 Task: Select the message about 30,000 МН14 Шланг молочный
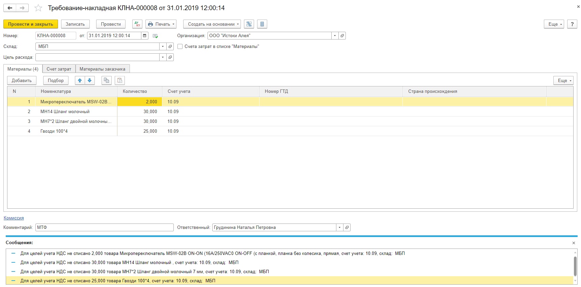(x=289, y=262)
